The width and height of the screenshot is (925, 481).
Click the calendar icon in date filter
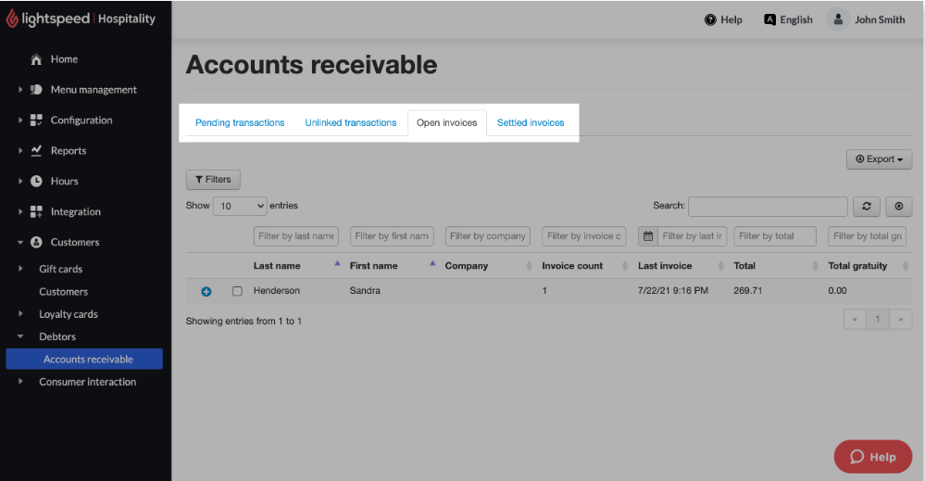(648, 236)
